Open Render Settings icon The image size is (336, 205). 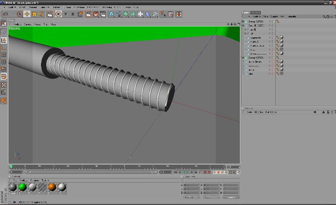(103, 14)
